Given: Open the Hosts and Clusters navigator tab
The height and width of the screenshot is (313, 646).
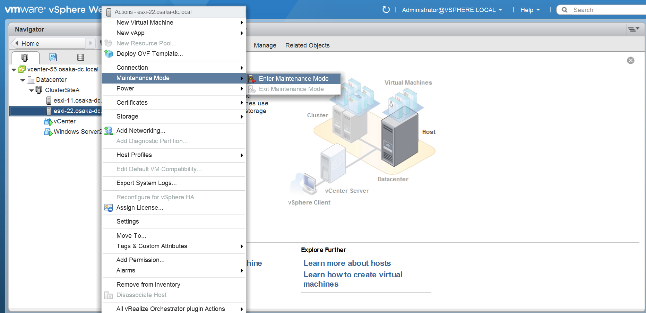Looking at the screenshot, I should click(x=25, y=57).
